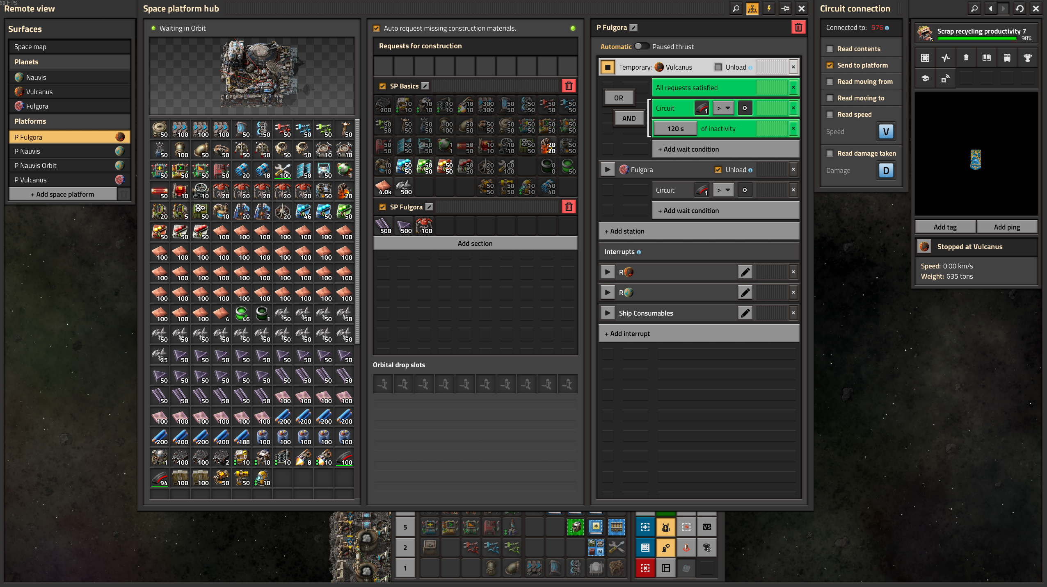Click Add section button

475,243
